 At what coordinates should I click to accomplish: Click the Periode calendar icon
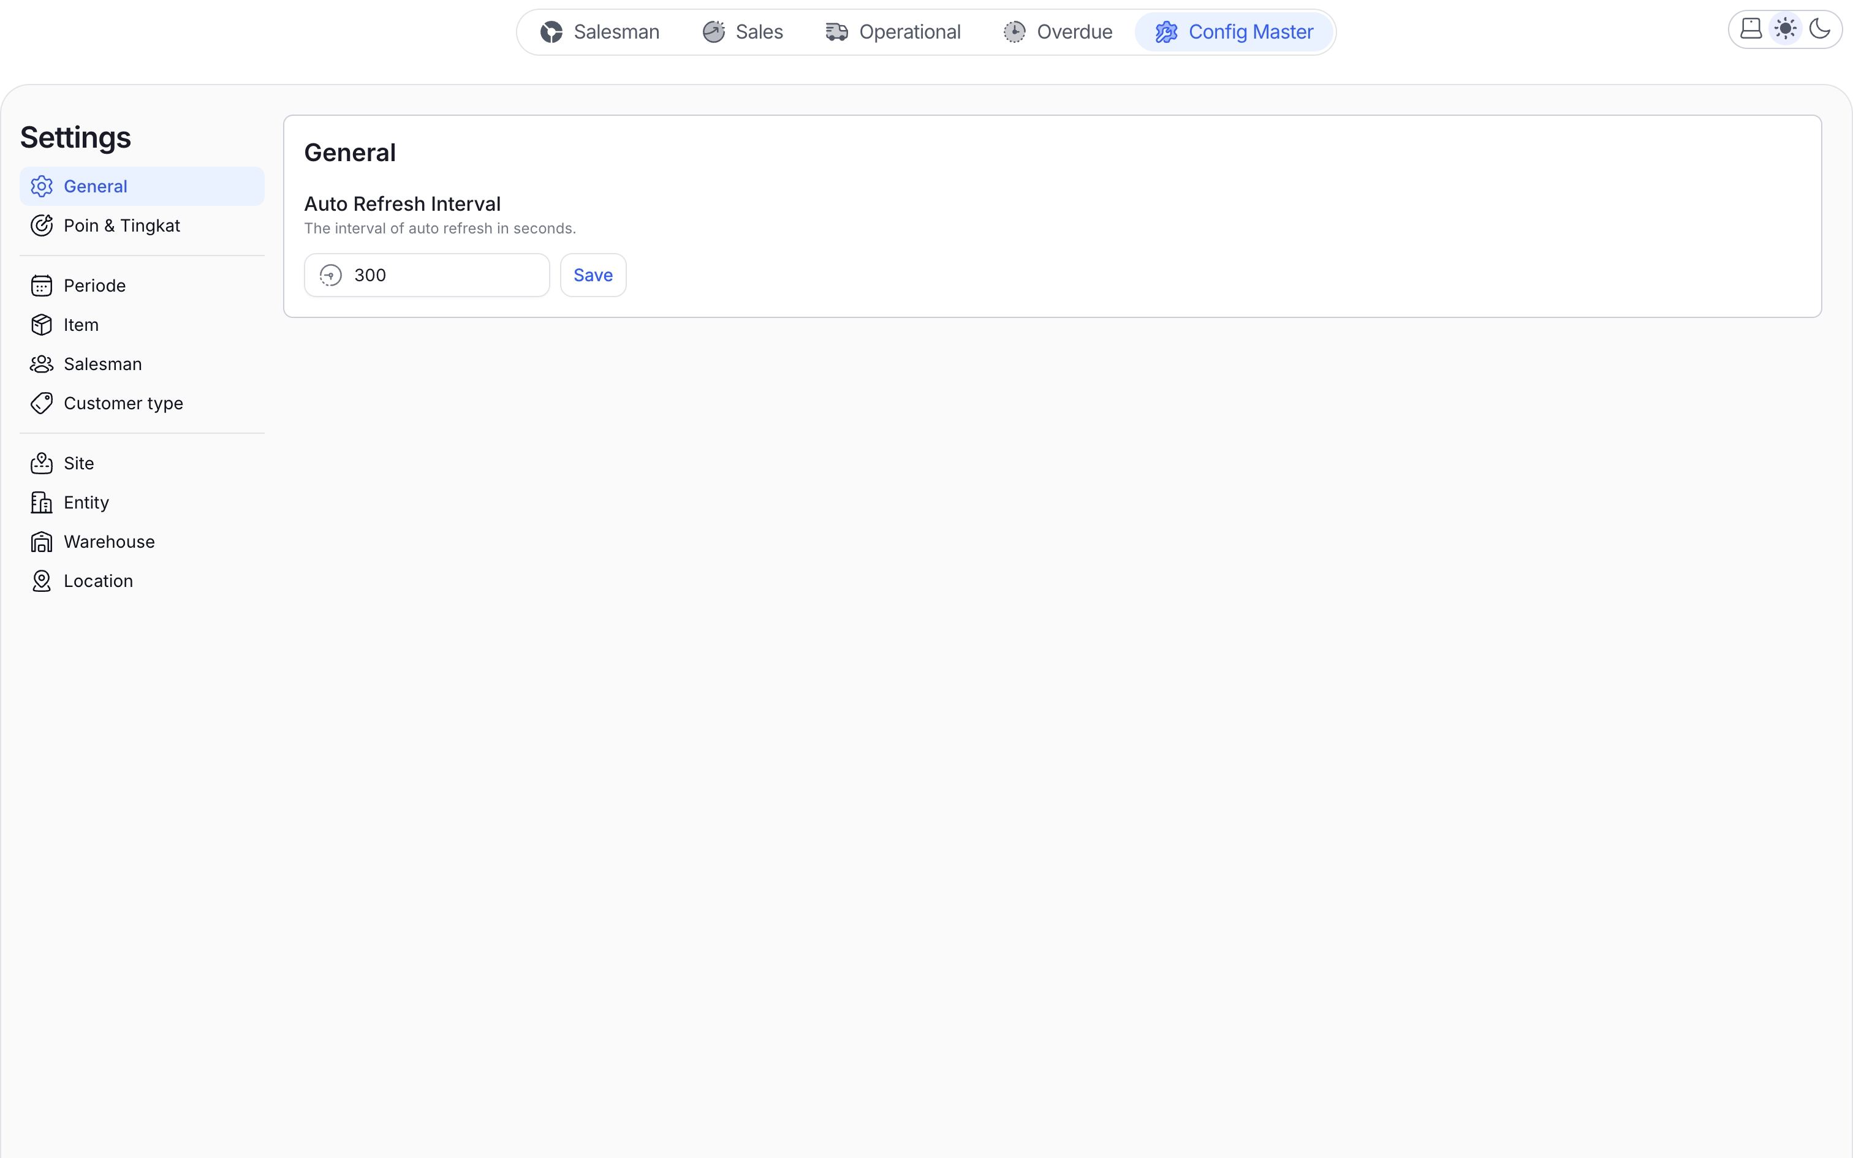click(41, 286)
